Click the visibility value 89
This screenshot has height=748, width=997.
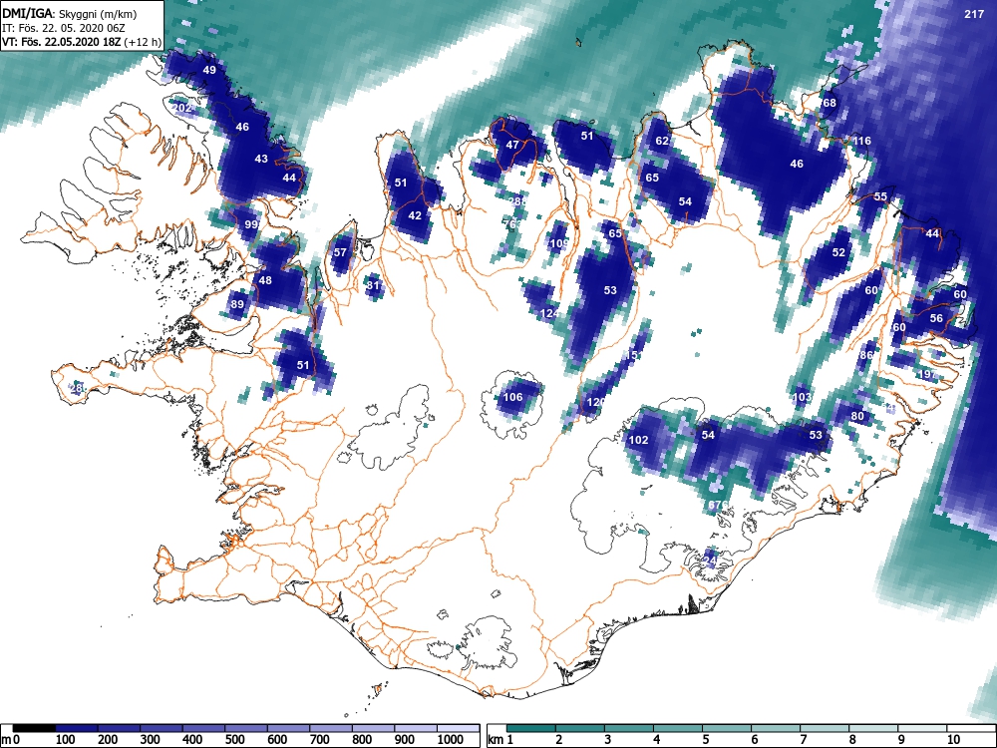pos(237,304)
